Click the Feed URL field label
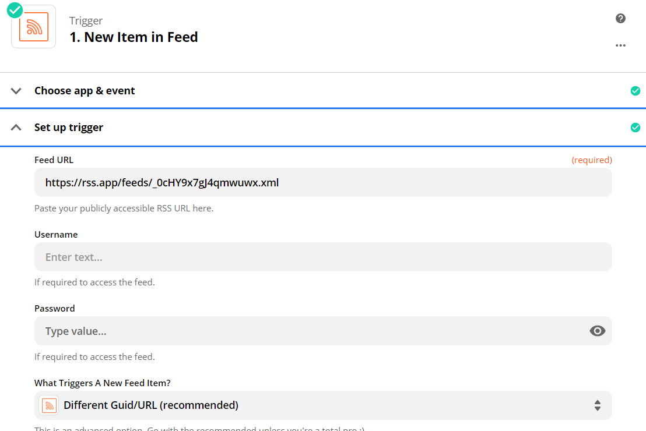 click(54, 160)
